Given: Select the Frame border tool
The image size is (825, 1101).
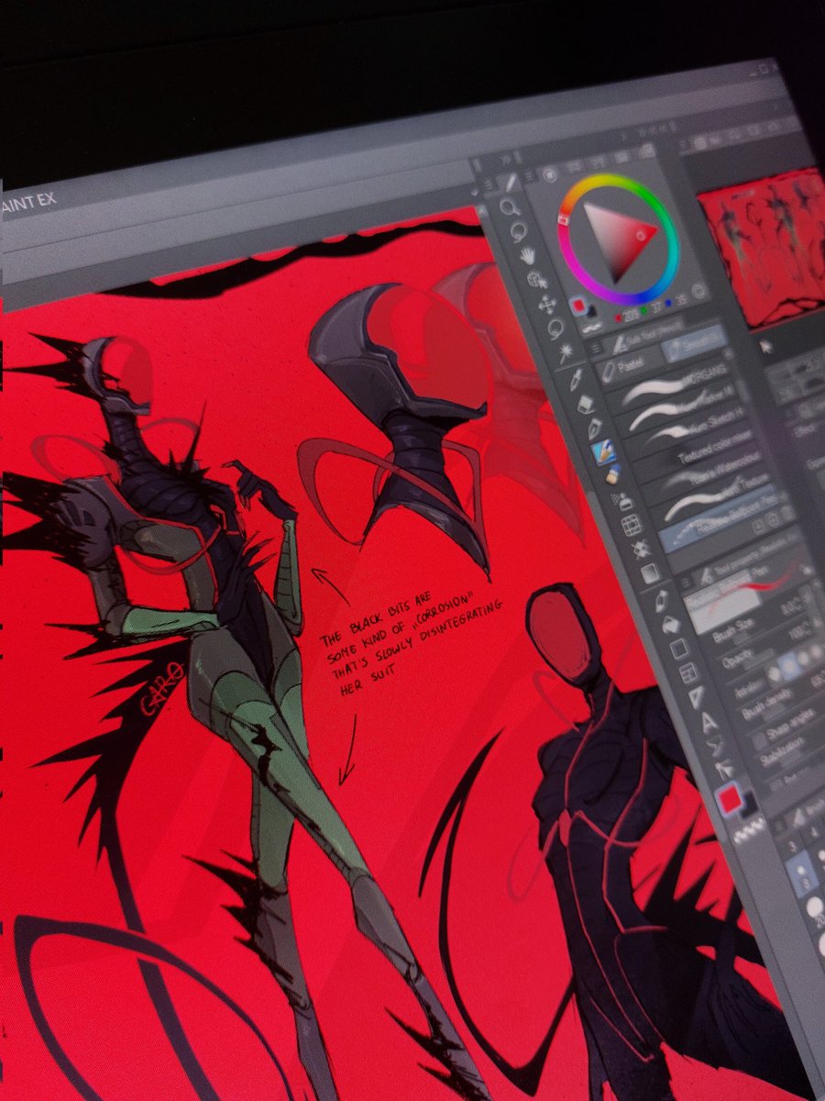Looking at the screenshot, I should 687,673.
